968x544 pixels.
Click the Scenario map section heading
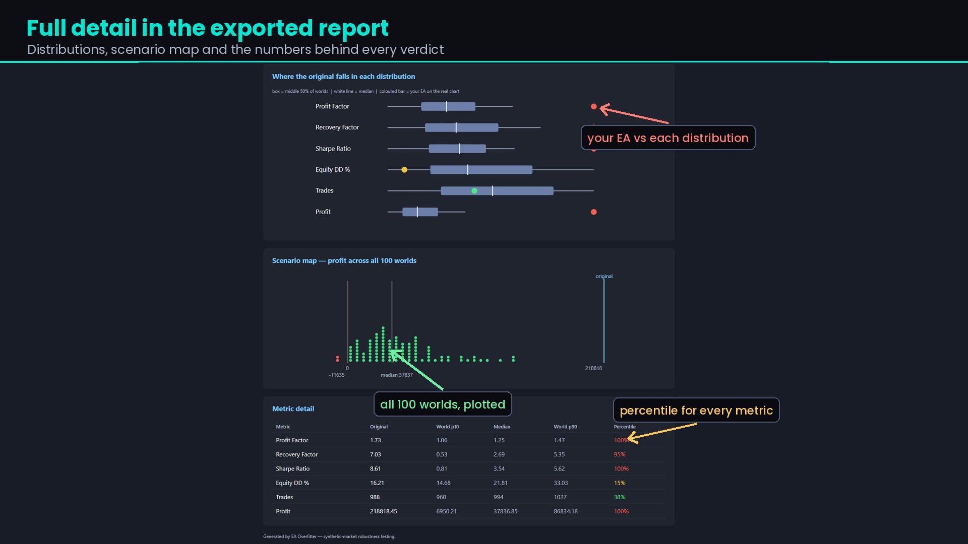(x=344, y=260)
